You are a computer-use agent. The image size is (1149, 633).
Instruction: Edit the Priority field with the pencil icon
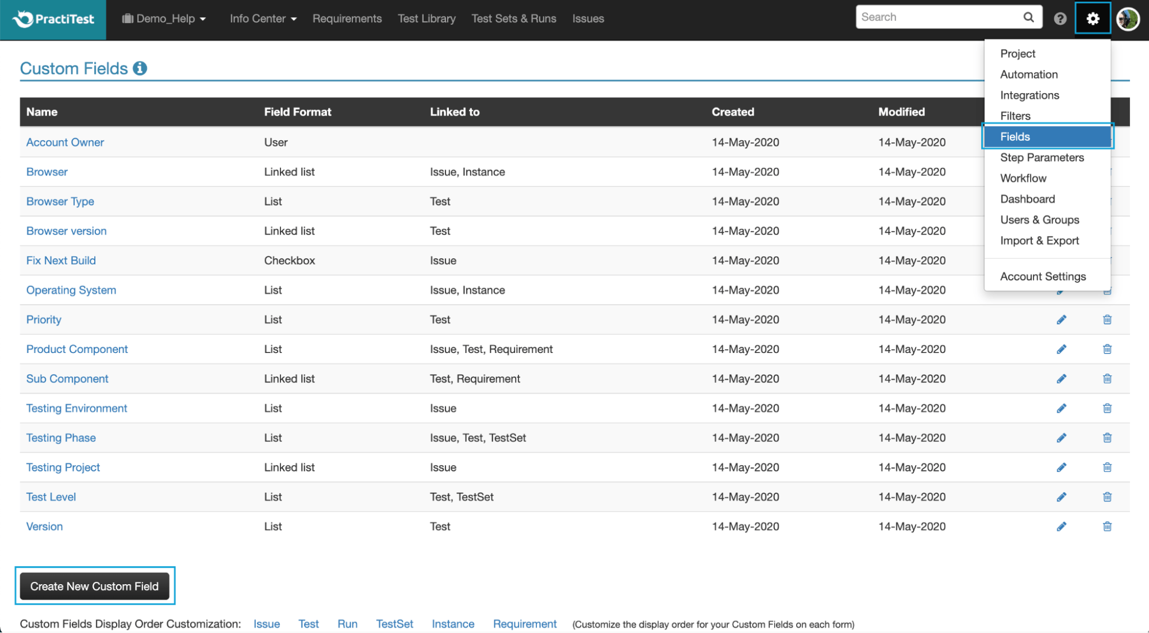tap(1061, 319)
